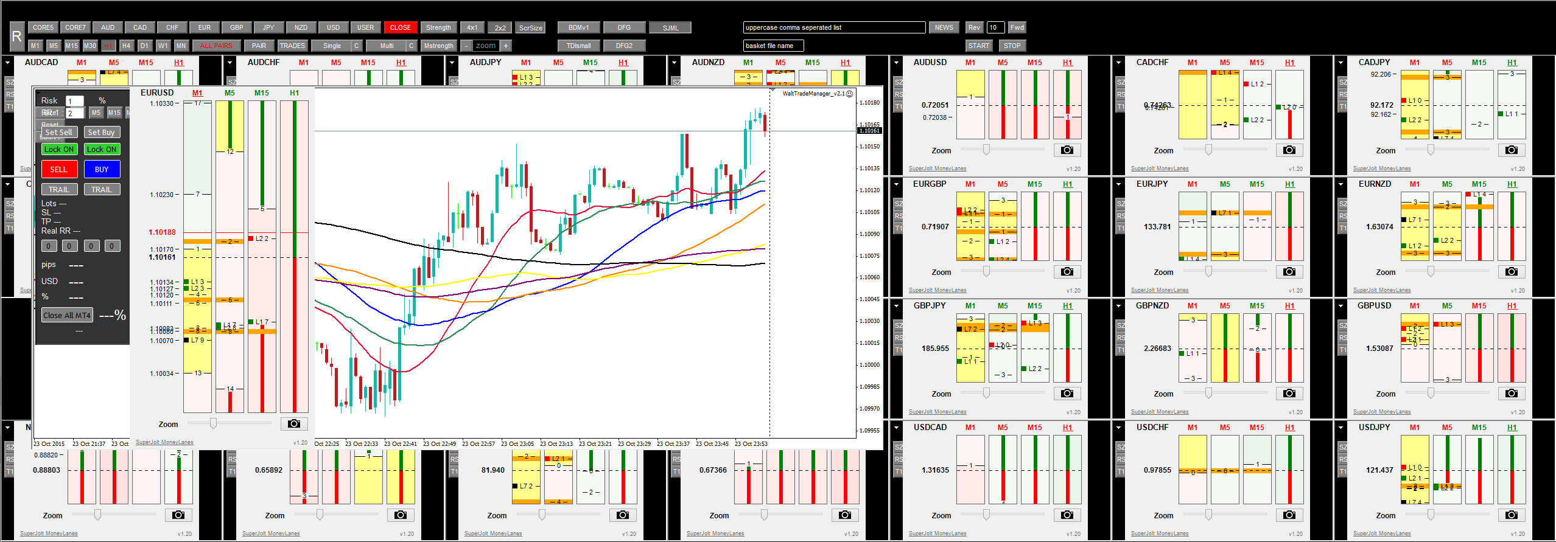Image resolution: width=1556 pixels, height=542 pixels.
Task: Click the CADCHF panel camera icon
Action: (1289, 150)
